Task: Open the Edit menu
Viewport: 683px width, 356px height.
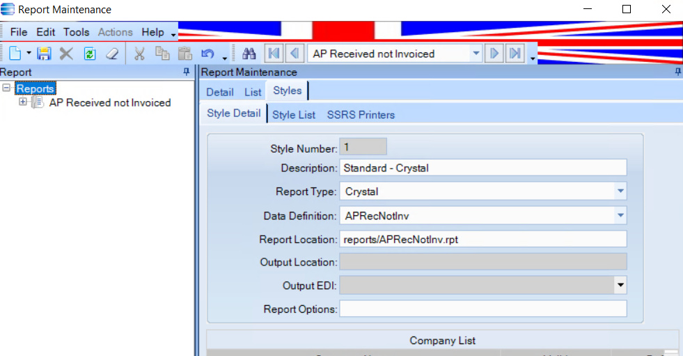Action: click(x=46, y=32)
